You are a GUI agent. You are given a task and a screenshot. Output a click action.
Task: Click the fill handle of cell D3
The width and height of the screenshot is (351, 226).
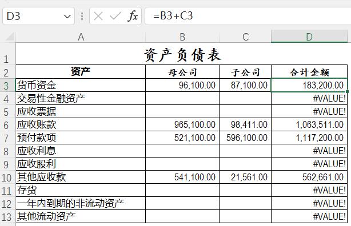(347, 92)
